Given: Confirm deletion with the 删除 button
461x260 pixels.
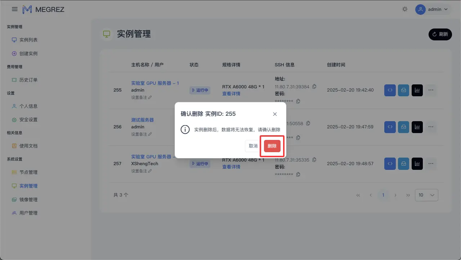Looking at the screenshot, I should (272, 146).
